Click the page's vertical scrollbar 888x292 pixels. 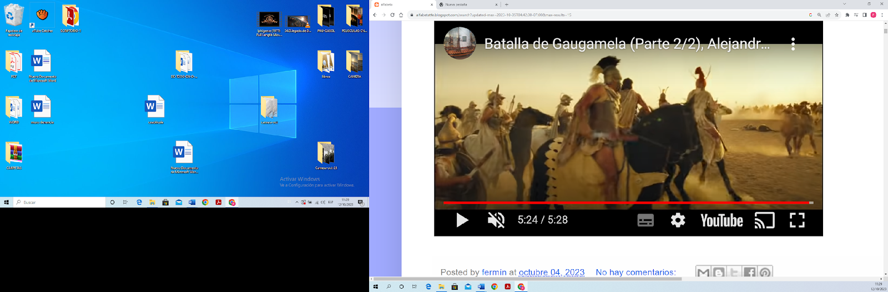(x=885, y=31)
